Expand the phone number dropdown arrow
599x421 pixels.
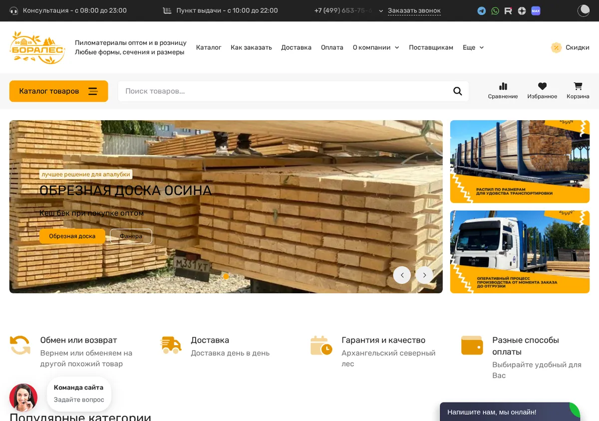381,11
